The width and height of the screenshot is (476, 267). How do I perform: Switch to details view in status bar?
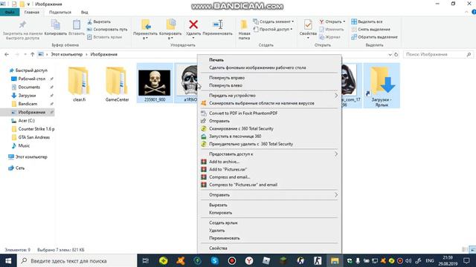465,250
